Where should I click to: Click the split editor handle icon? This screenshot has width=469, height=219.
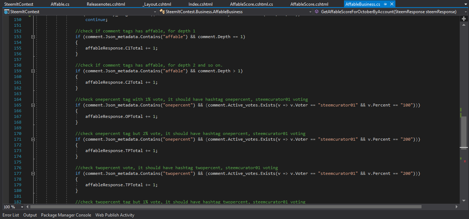(464, 19)
